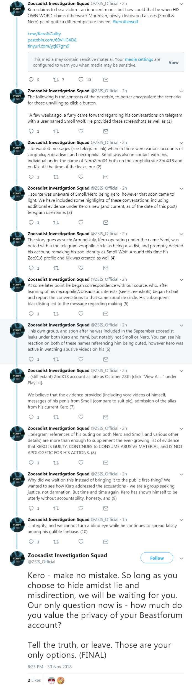The height and width of the screenshot is (685, 192).
Task: View the first liker's avatar under 2 Likes
Action: pos(51,680)
